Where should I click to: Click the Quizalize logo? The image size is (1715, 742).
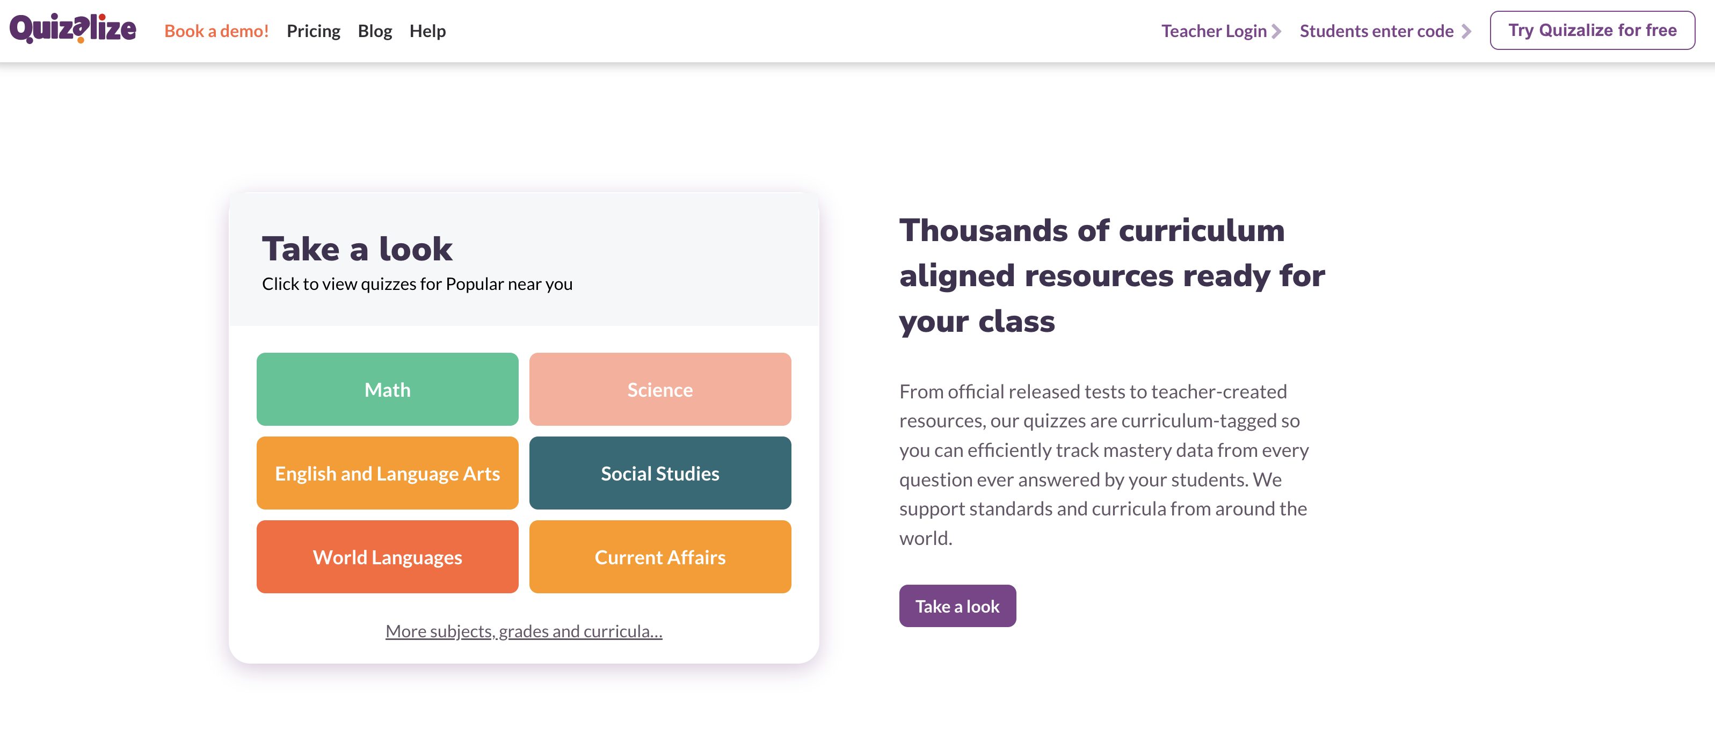tap(72, 30)
